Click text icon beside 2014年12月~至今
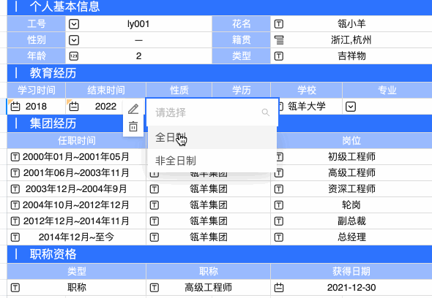The height and width of the screenshot is (298, 432). [15, 237]
